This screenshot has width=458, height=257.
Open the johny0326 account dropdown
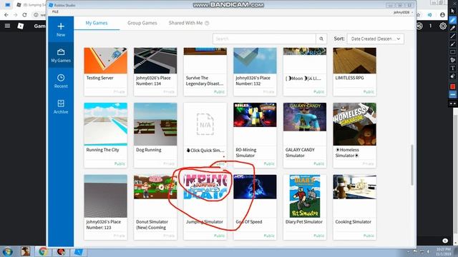pyautogui.click(x=403, y=12)
